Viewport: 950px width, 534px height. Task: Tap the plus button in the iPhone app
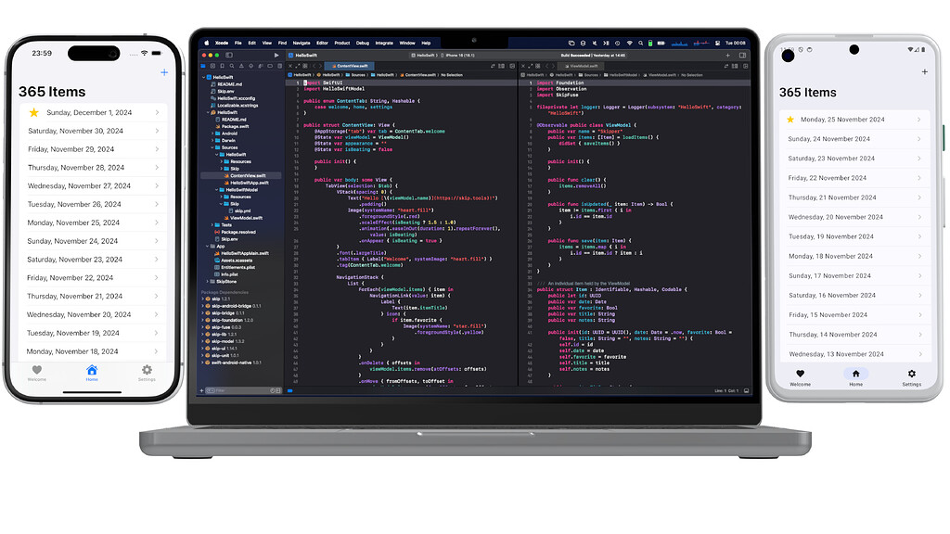tap(166, 71)
